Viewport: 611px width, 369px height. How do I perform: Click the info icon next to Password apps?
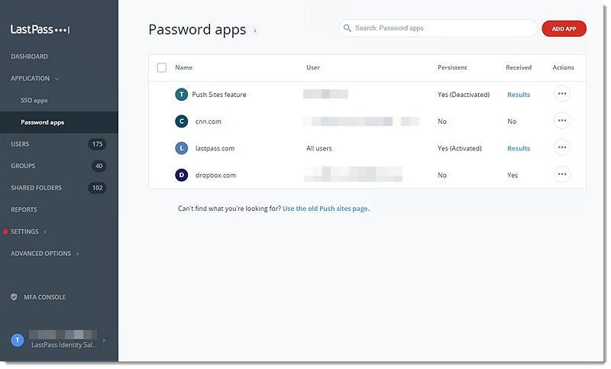tap(255, 31)
